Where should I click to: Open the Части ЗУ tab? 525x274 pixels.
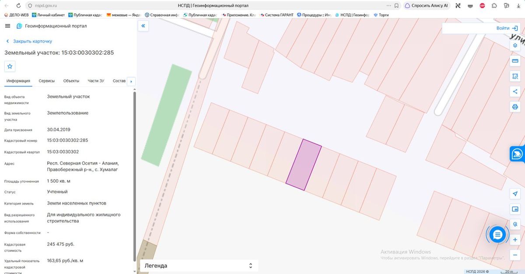click(96, 81)
